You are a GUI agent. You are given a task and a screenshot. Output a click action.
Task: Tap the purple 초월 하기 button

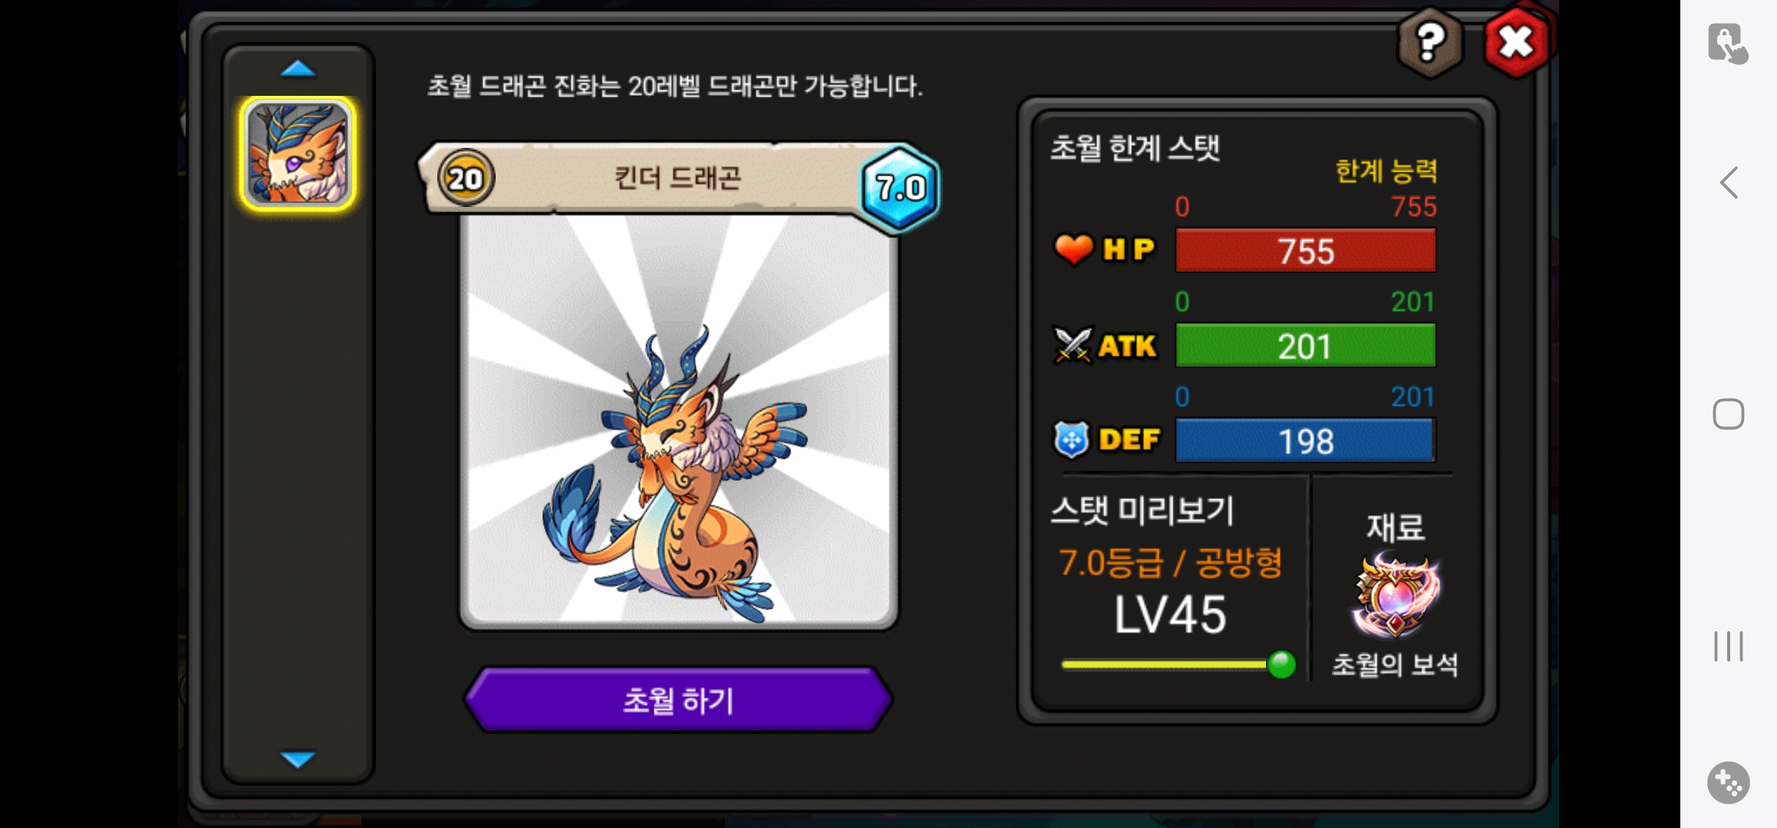pos(678,700)
